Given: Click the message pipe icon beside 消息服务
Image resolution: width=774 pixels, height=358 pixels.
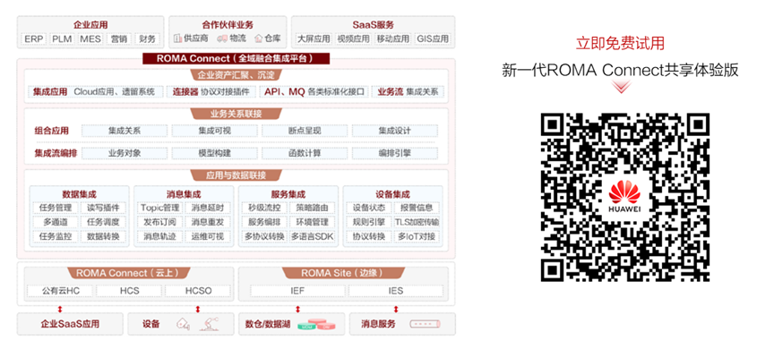Looking at the screenshot, I should coord(425,324).
